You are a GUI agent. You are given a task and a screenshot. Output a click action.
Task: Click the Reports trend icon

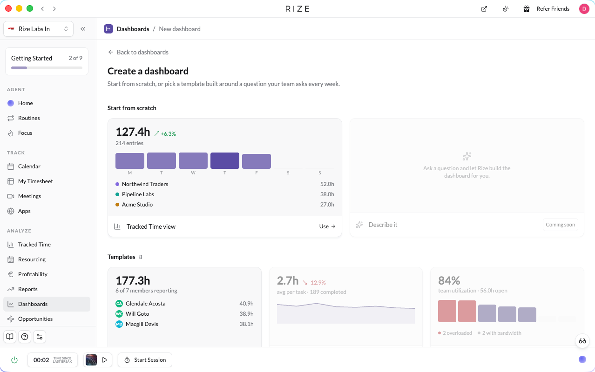(11, 289)
